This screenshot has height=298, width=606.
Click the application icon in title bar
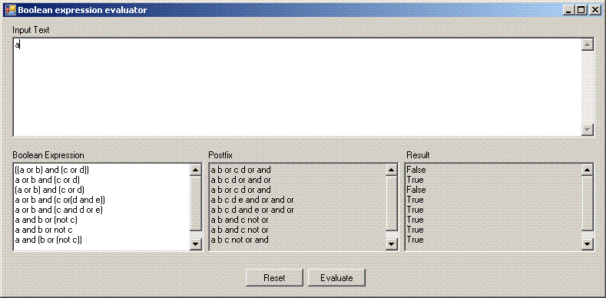10,10
